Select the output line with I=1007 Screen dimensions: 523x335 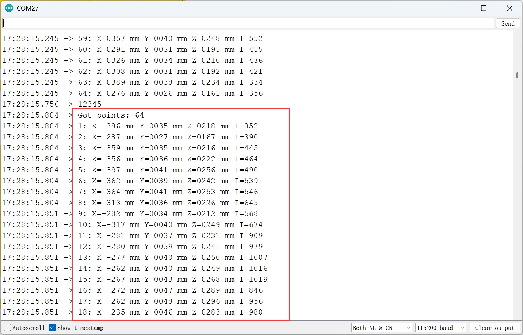(172, 258)
